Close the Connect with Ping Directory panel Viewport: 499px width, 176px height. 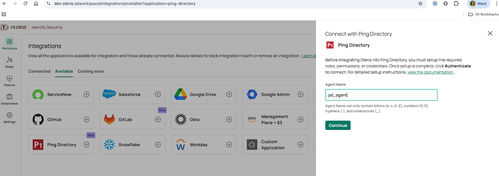tap(490, 33)
